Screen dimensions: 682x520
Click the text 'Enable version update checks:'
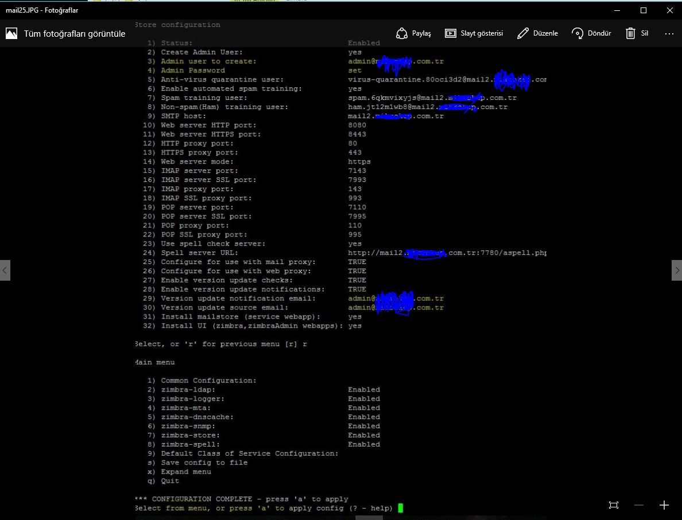pyautogui.click(x=227, y=281)
